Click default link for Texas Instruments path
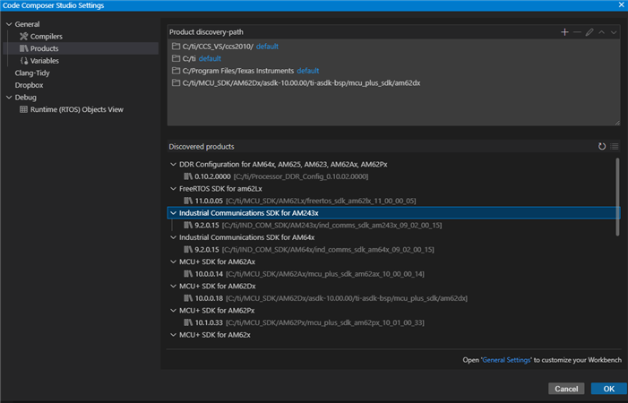 [308, 71]
